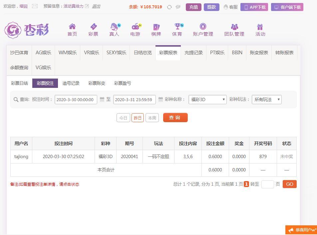
Task: Select 彩票报表 tab
Action: (168, 53)
